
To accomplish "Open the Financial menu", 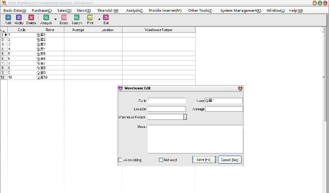I will coord(107,11).
